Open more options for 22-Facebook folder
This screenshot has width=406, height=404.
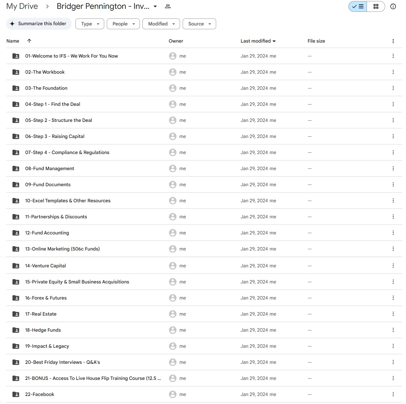393,394
